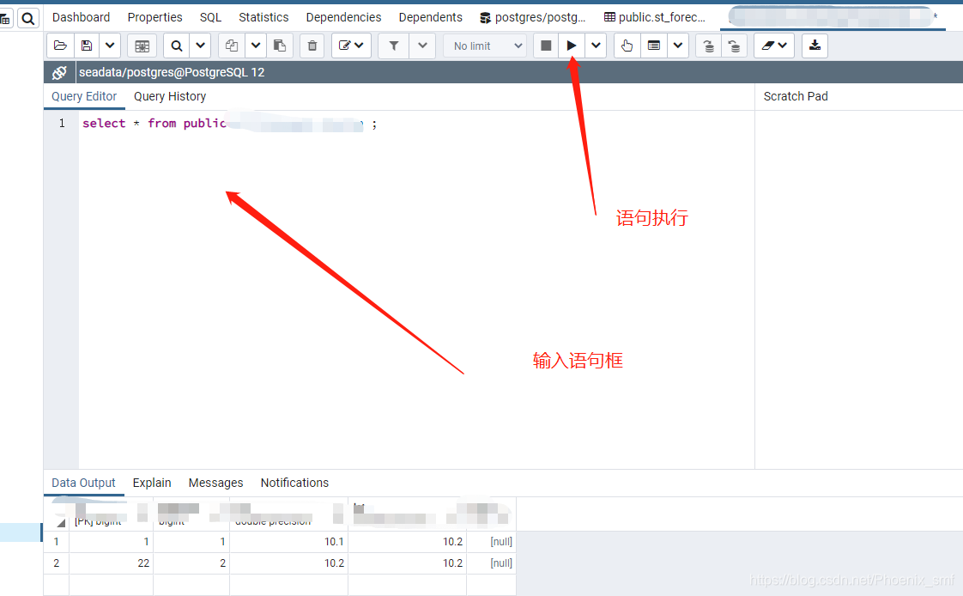Click the copy rows icon
This screenshot has width=963, height=596.
(x=232, y=46)
